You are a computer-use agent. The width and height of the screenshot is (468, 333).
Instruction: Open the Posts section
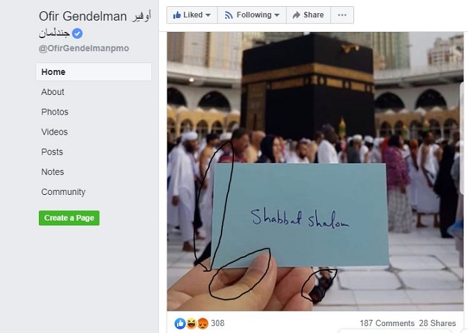tap(52, 152)
